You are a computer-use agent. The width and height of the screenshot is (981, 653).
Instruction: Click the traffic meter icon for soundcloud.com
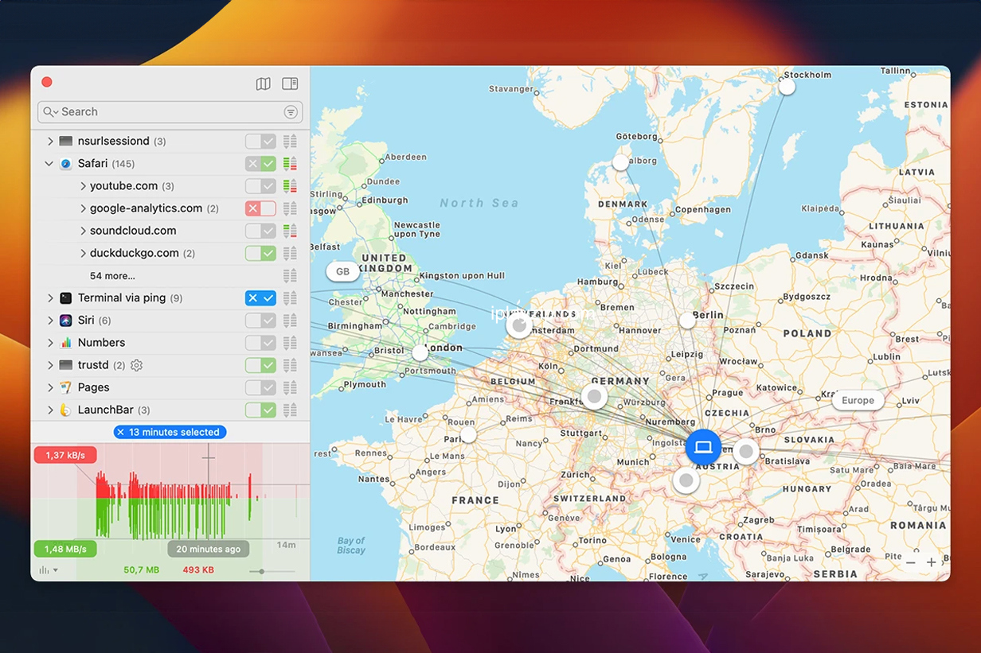290,231
